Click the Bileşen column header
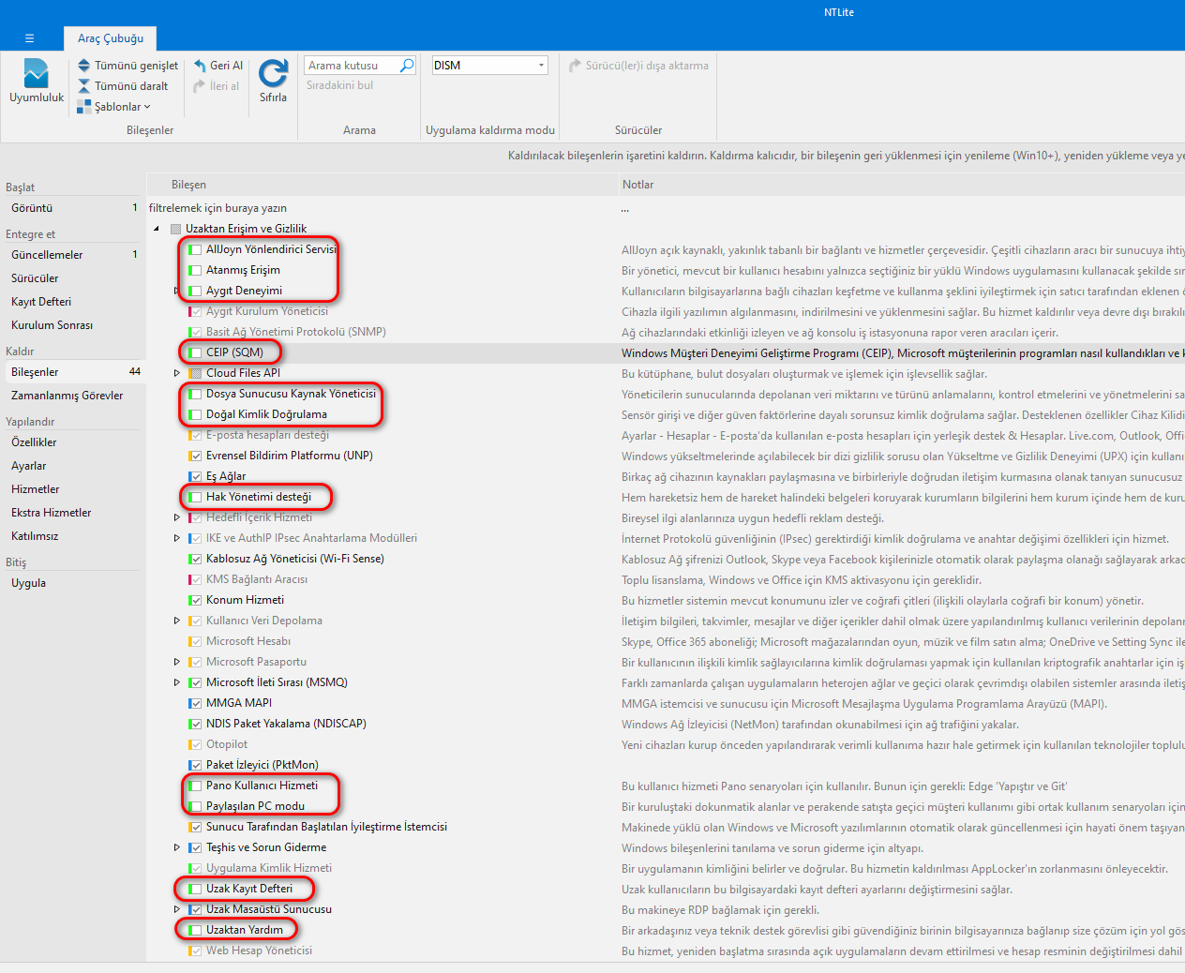Screen dimensions: 1185x973 click(x=382, y=185)
